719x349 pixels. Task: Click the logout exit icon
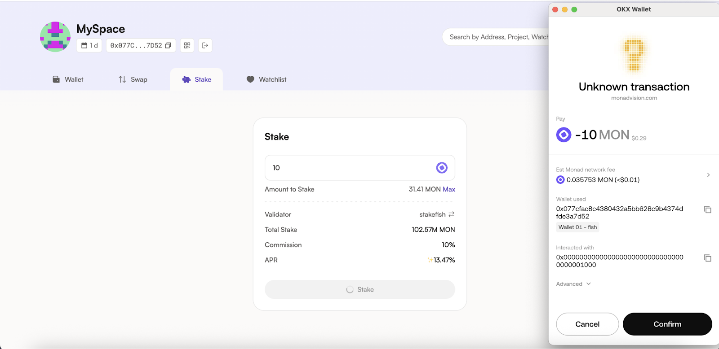(205, 45)
